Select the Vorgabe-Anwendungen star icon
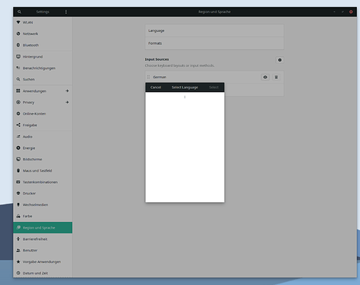The image size is (360, 285). tap(18, 261)
